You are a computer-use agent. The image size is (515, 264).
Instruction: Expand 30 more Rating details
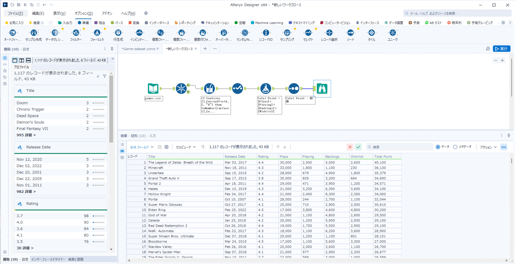click(25, 248)
